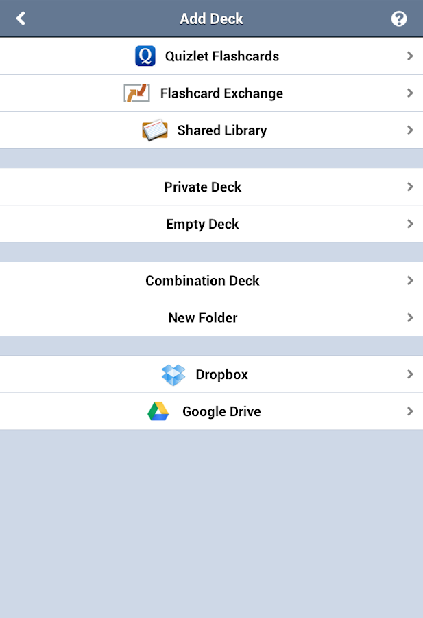
Task: Choose the Shared Library menu entry
Action: click(221, 130)
